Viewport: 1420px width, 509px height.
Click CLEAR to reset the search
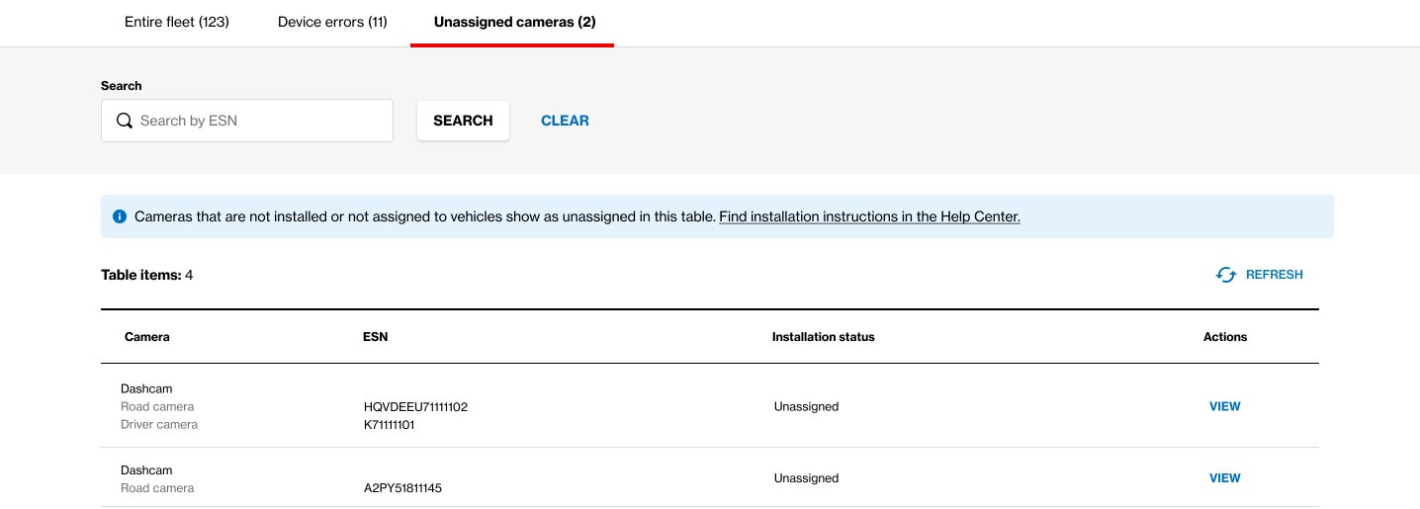coord(565,121)
